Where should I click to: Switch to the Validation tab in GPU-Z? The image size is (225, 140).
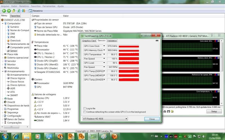[x=112, y=41]
